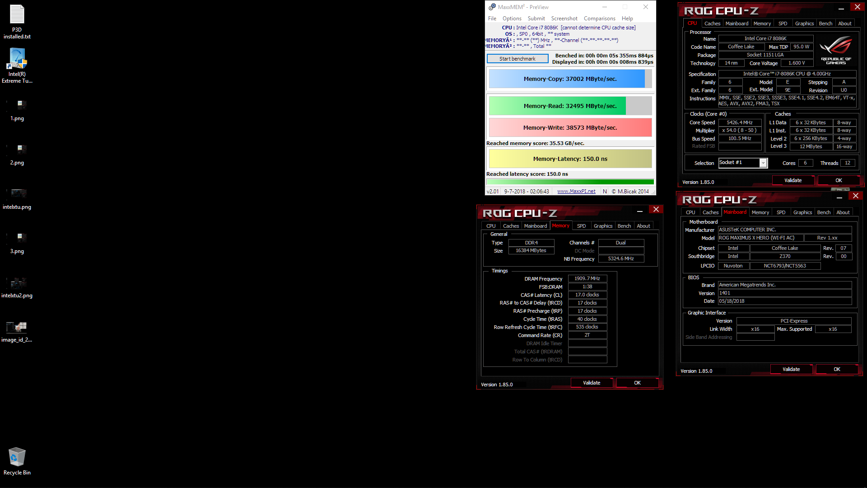Switch to CPU tab in Mainboard window

pyautogui.click(x=690, y=212)
